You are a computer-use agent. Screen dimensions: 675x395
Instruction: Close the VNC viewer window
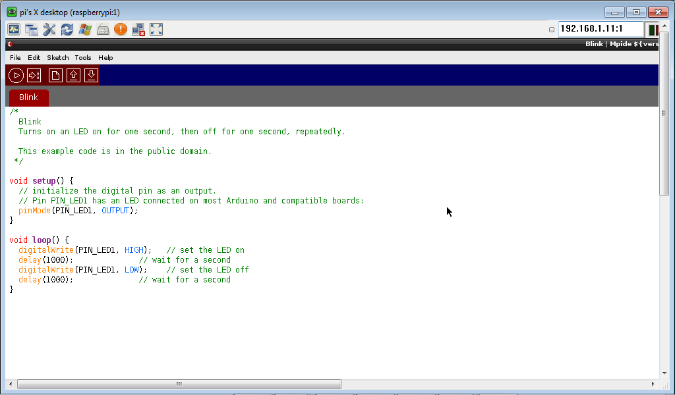coord(658,13)
